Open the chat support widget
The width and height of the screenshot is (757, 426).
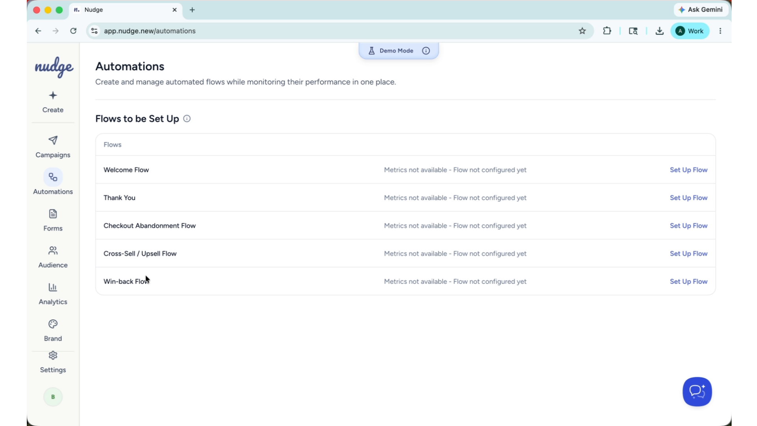[x=697, y=392]
